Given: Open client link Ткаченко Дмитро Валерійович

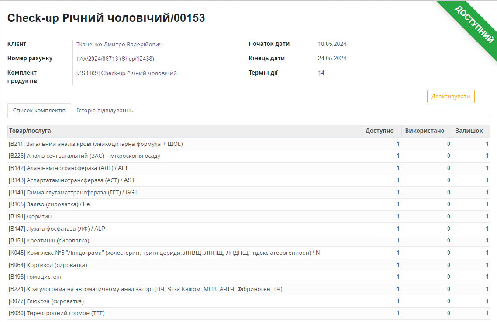Looking at the screenshot, I should [119, 45].
